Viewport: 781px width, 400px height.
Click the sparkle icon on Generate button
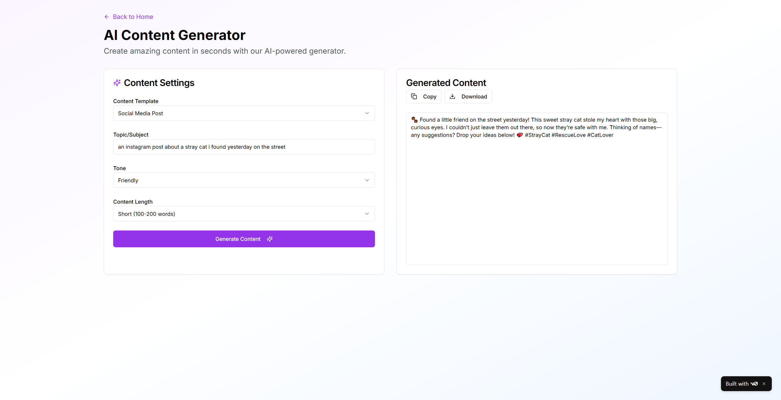click(270, 239)
